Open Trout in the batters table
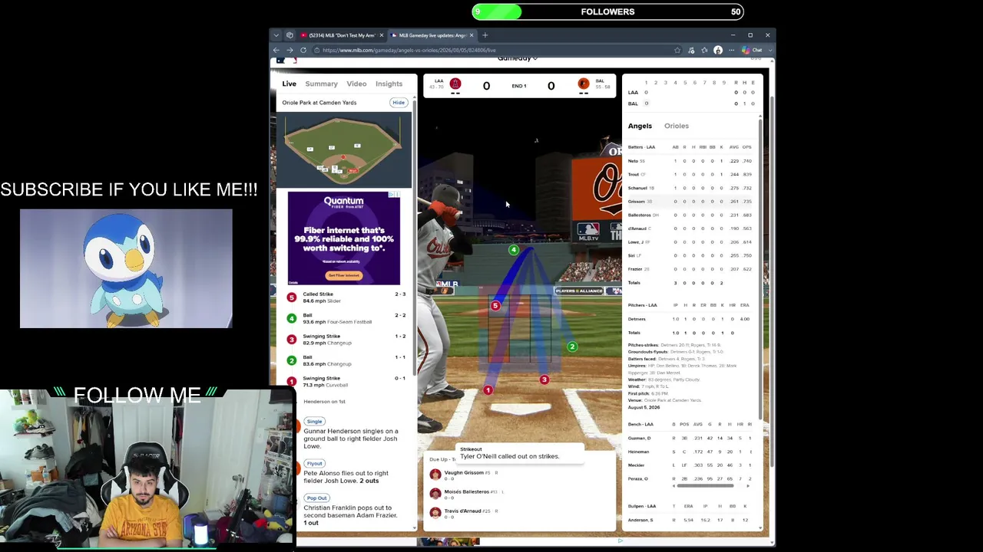The image size is (983, 552). pos(634,175)
